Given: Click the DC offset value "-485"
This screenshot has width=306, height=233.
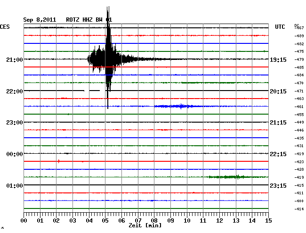Looking at the screenshot, I should 299,67.
